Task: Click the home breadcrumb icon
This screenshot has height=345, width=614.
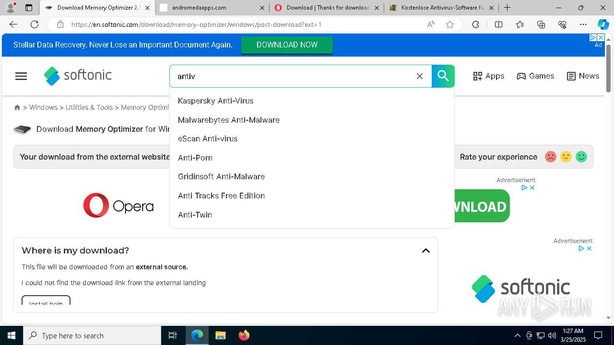Action: [17, 107]
